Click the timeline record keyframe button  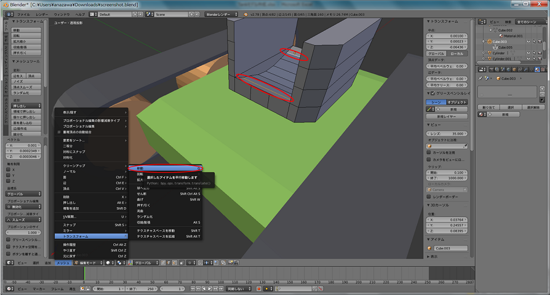tap(260, 288)
